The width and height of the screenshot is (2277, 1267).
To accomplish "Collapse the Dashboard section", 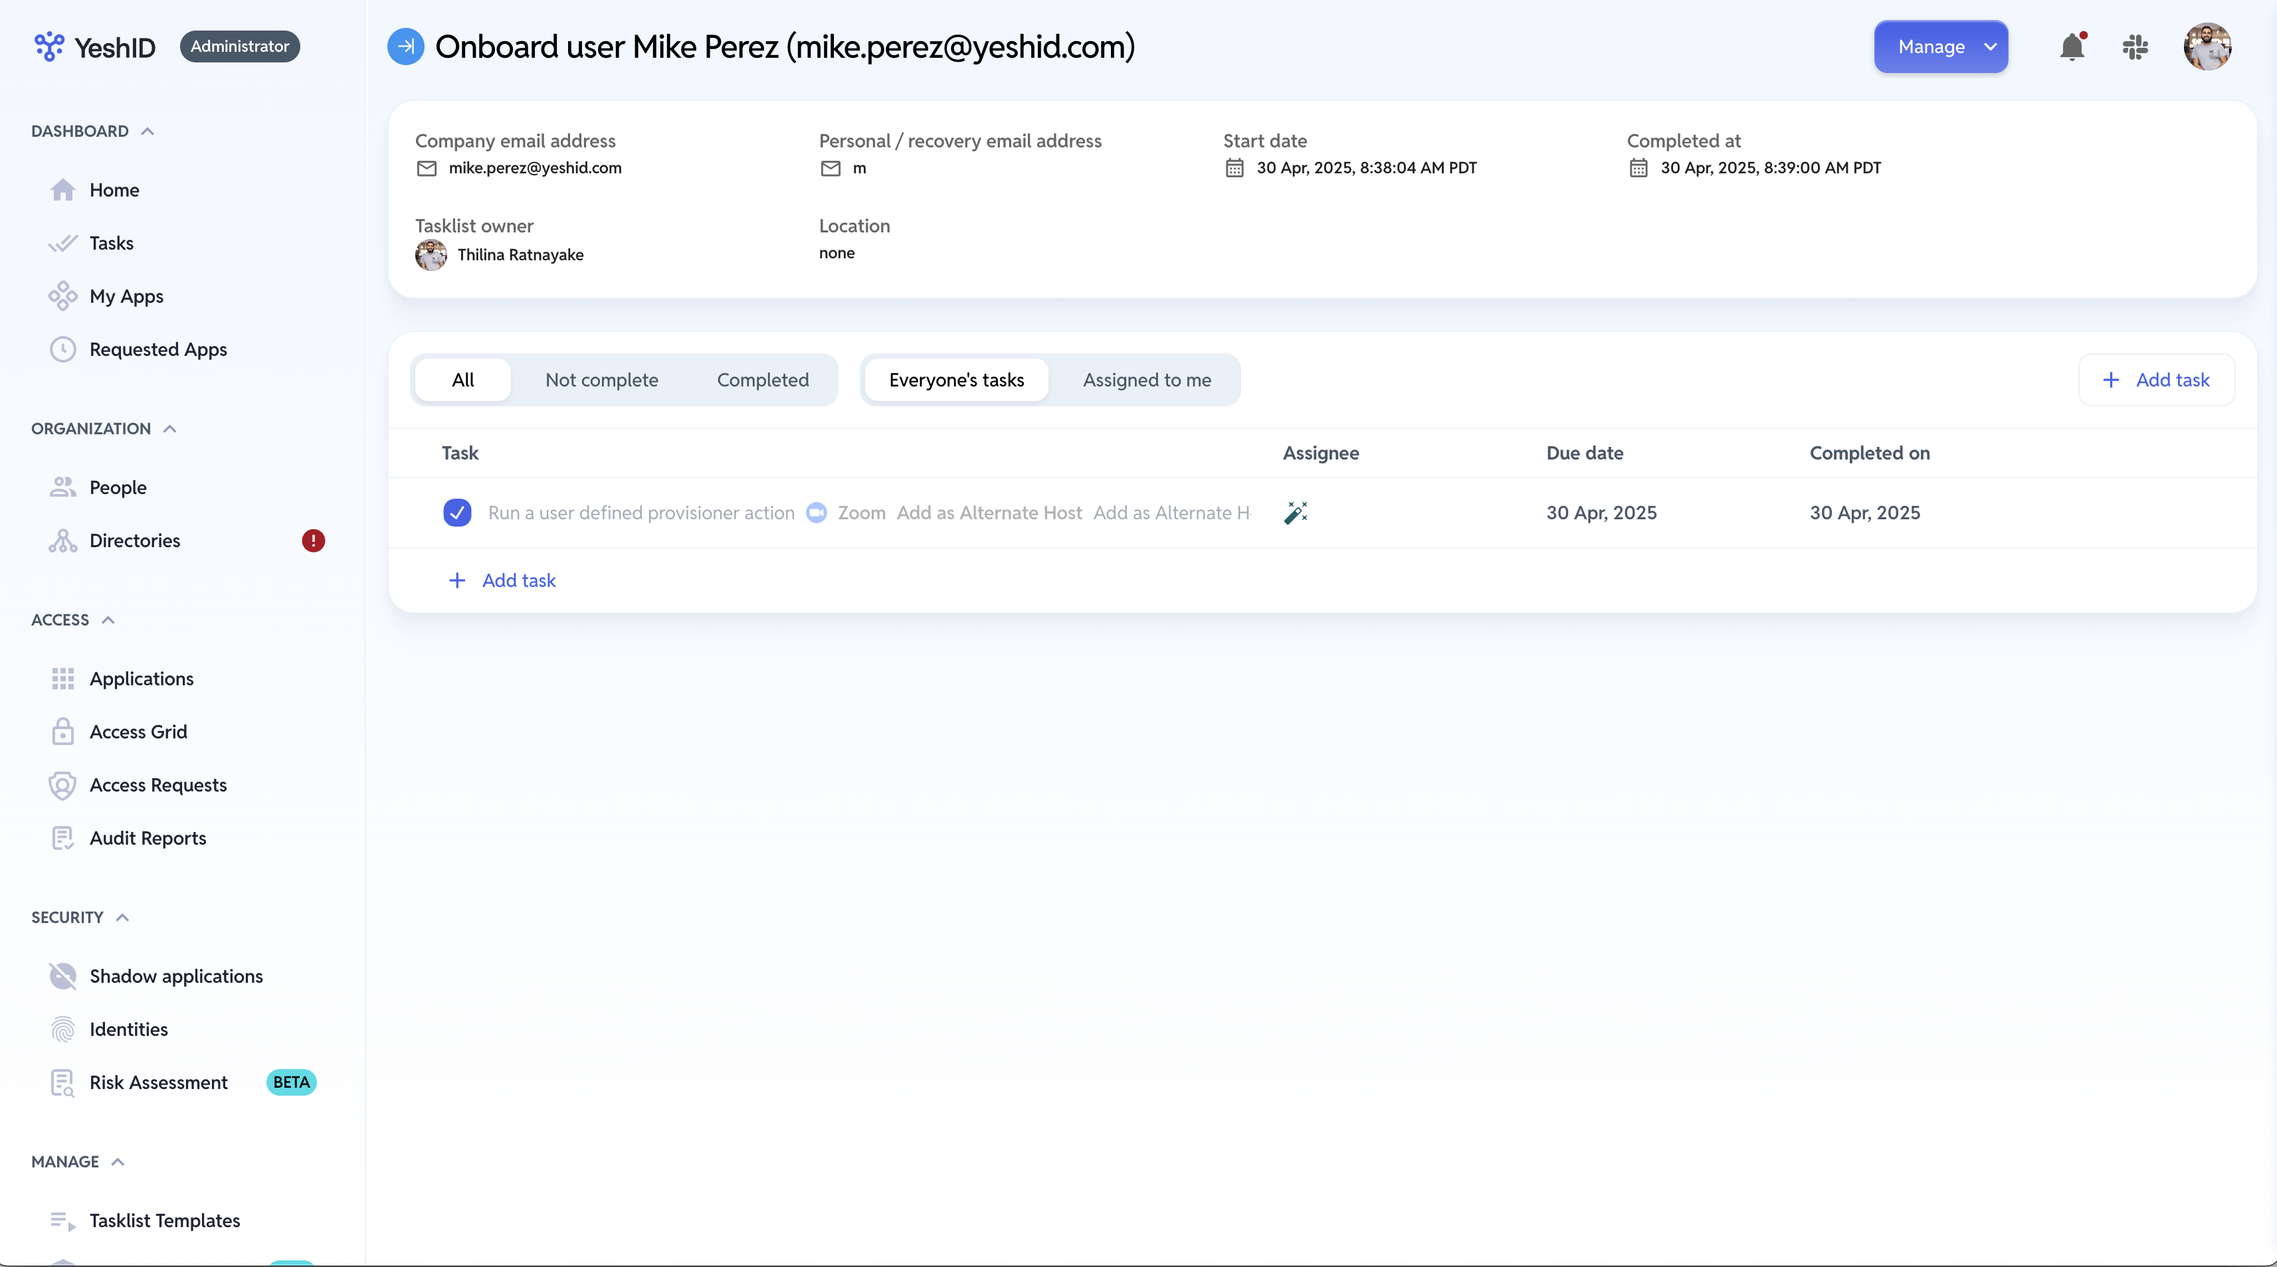I will [148, 131].
